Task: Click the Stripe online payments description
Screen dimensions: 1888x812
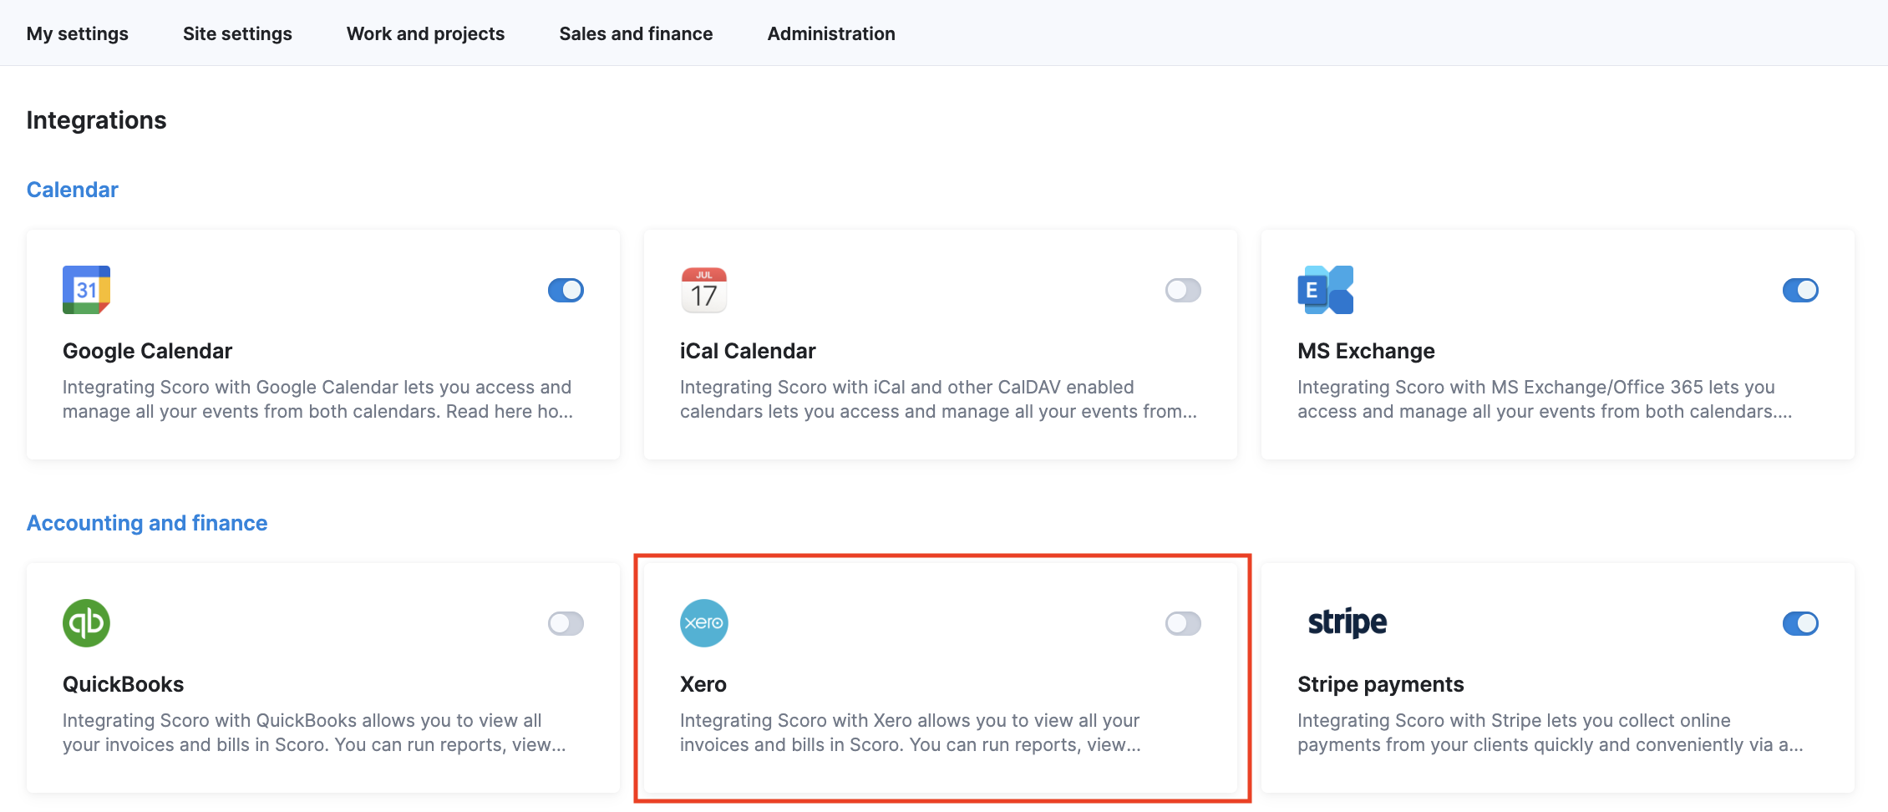Action: (x=1550, y=733)
